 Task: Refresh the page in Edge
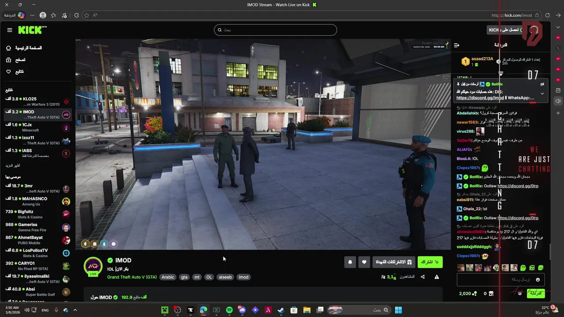[547, 15]
